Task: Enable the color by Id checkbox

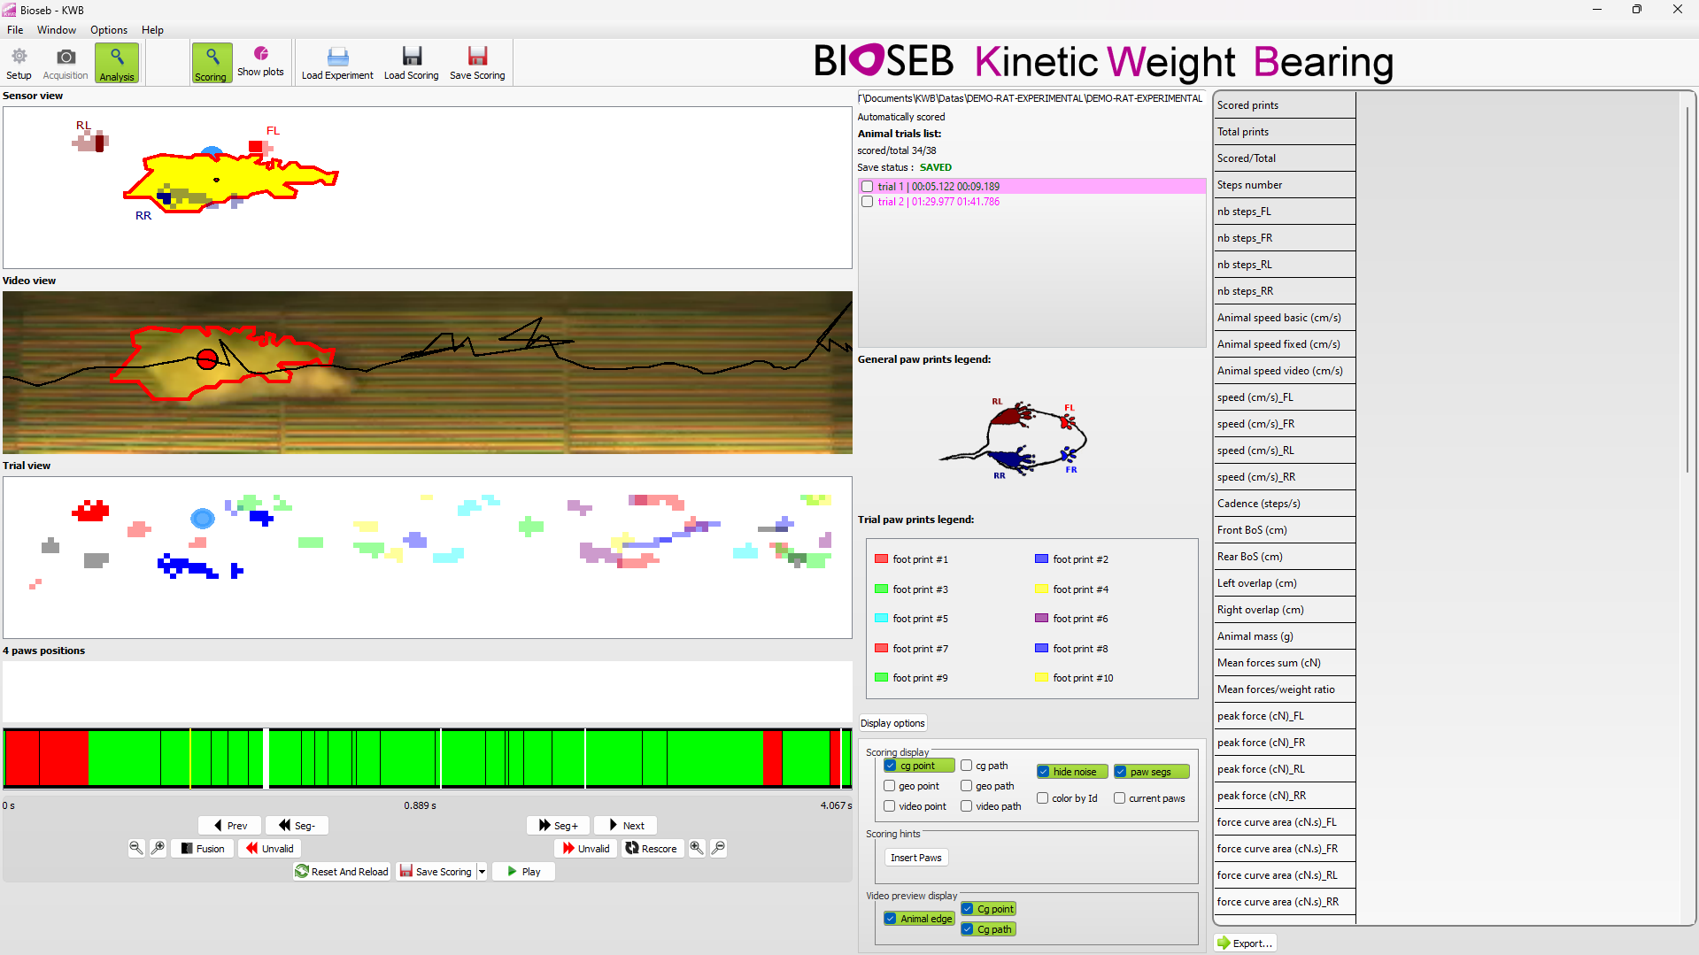Action: click(1043, 798)
